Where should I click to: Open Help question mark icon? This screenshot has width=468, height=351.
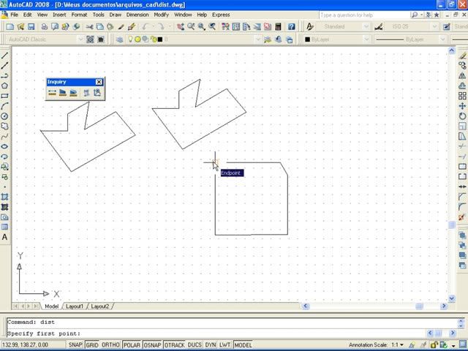(x=291, y=27)
